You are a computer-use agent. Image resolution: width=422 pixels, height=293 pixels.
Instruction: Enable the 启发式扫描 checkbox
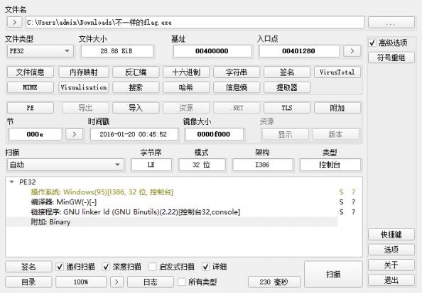coord(152,267)
